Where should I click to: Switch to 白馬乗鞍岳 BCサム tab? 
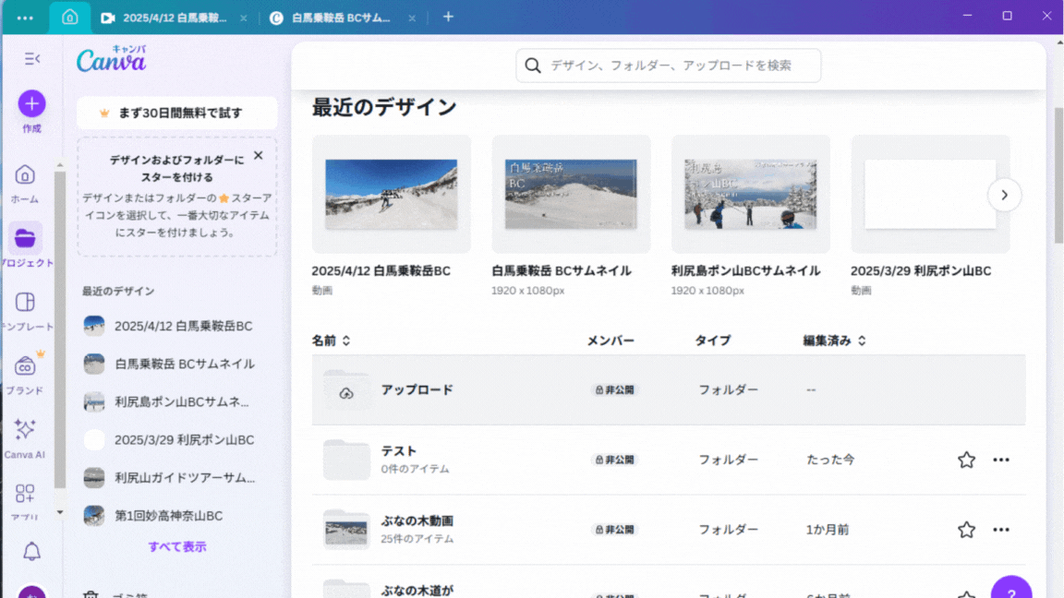340,18
